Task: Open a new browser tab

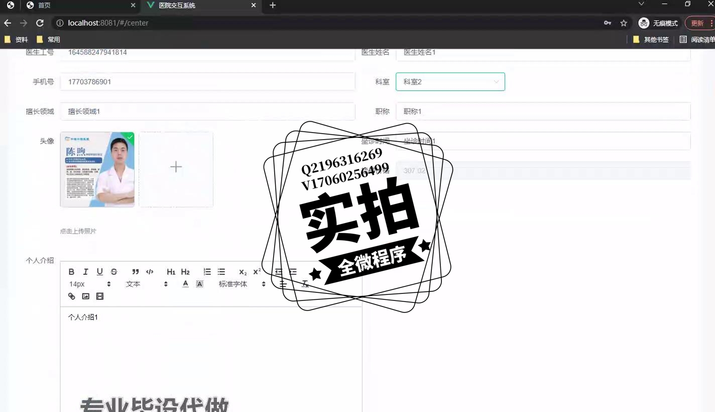Action: 273,6
